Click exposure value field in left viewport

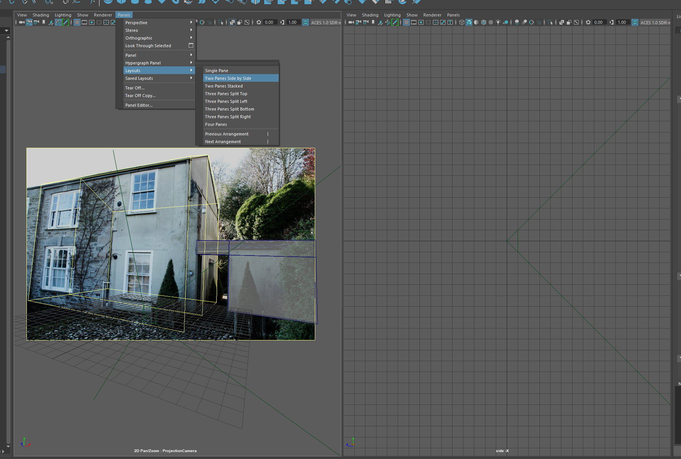(270, 22)
